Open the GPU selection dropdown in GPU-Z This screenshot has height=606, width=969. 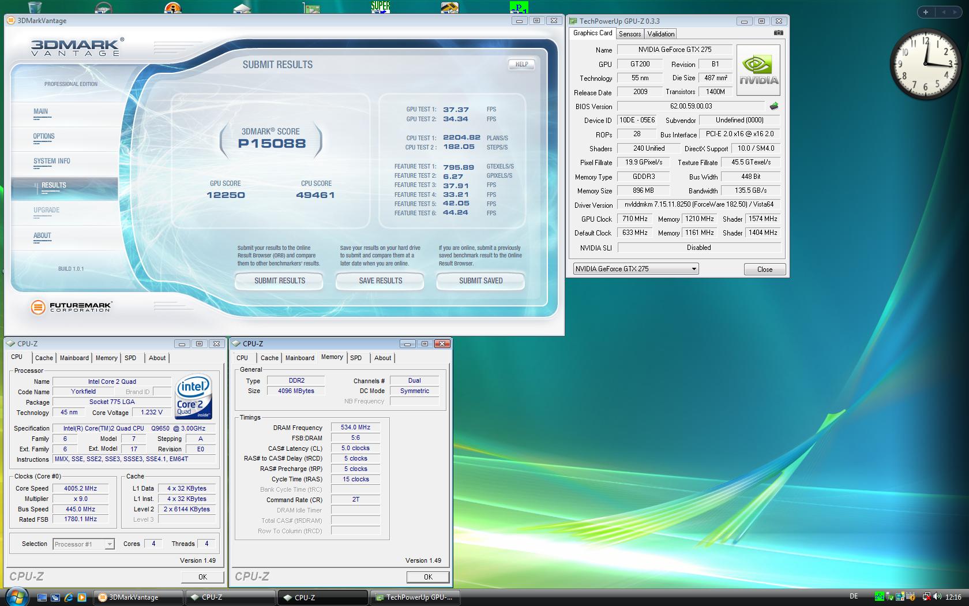point(636,269)
